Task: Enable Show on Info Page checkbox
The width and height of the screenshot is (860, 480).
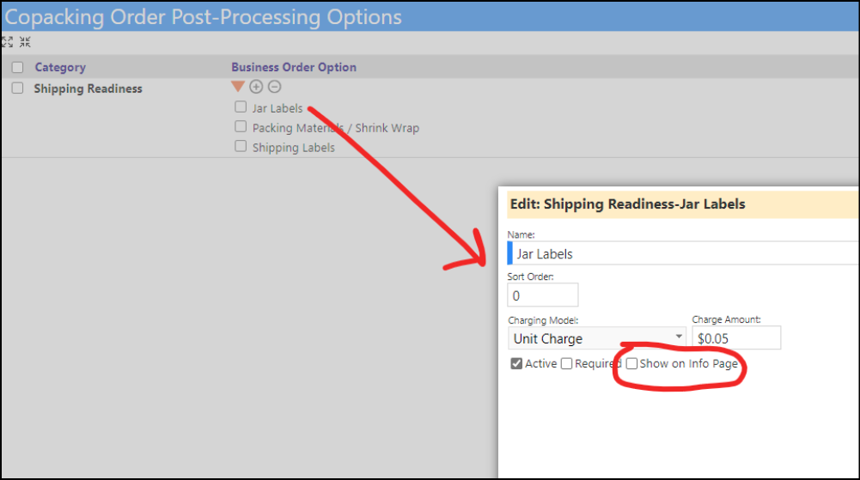Action: [x=631, y=364]
